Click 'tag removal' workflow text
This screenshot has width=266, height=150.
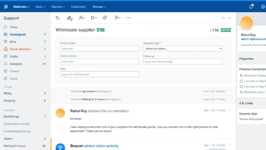pyautogui.click(x=89, y=91)
